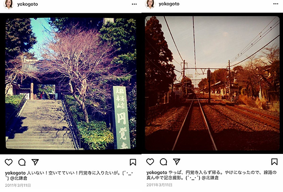Click yokogoto name in right caption
283x192 pixels.
coord(157,173)
